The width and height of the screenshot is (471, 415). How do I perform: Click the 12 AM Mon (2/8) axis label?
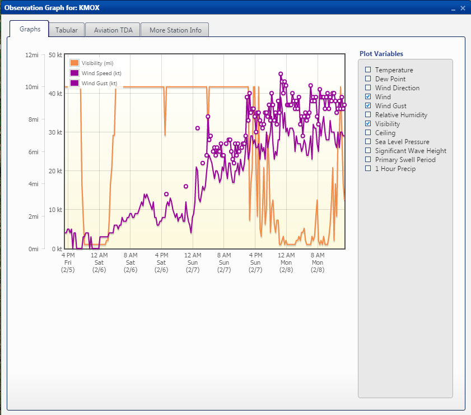click(286, 262)
